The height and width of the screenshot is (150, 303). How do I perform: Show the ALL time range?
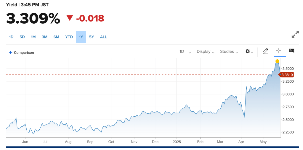103,37
